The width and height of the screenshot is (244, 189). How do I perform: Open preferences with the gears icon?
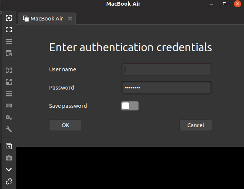point(9,117)
